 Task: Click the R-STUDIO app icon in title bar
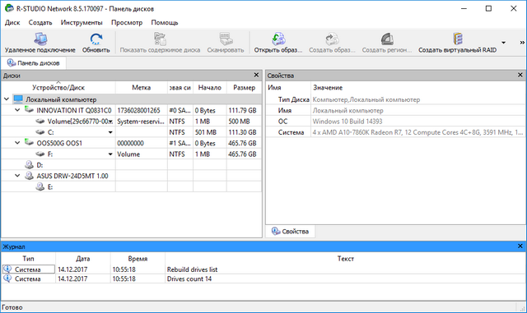[9, 8]
